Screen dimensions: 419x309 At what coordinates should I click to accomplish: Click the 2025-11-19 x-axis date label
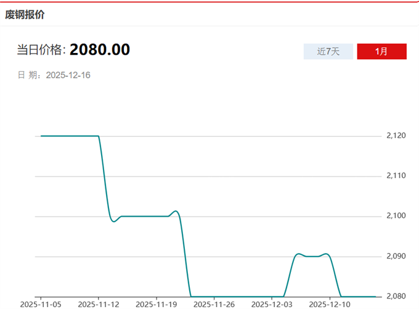(x=156, y=304)
